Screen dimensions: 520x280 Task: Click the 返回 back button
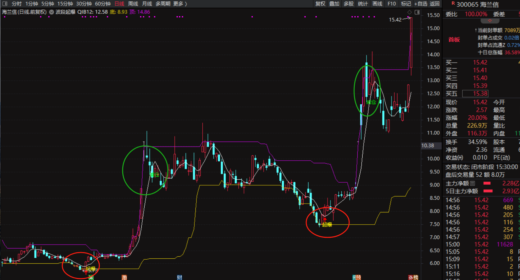tap(435, 4)
